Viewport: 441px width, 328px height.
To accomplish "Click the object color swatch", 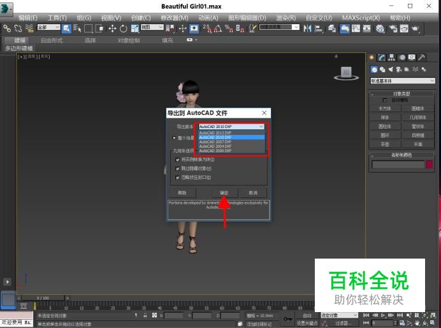I will [430, 164].
